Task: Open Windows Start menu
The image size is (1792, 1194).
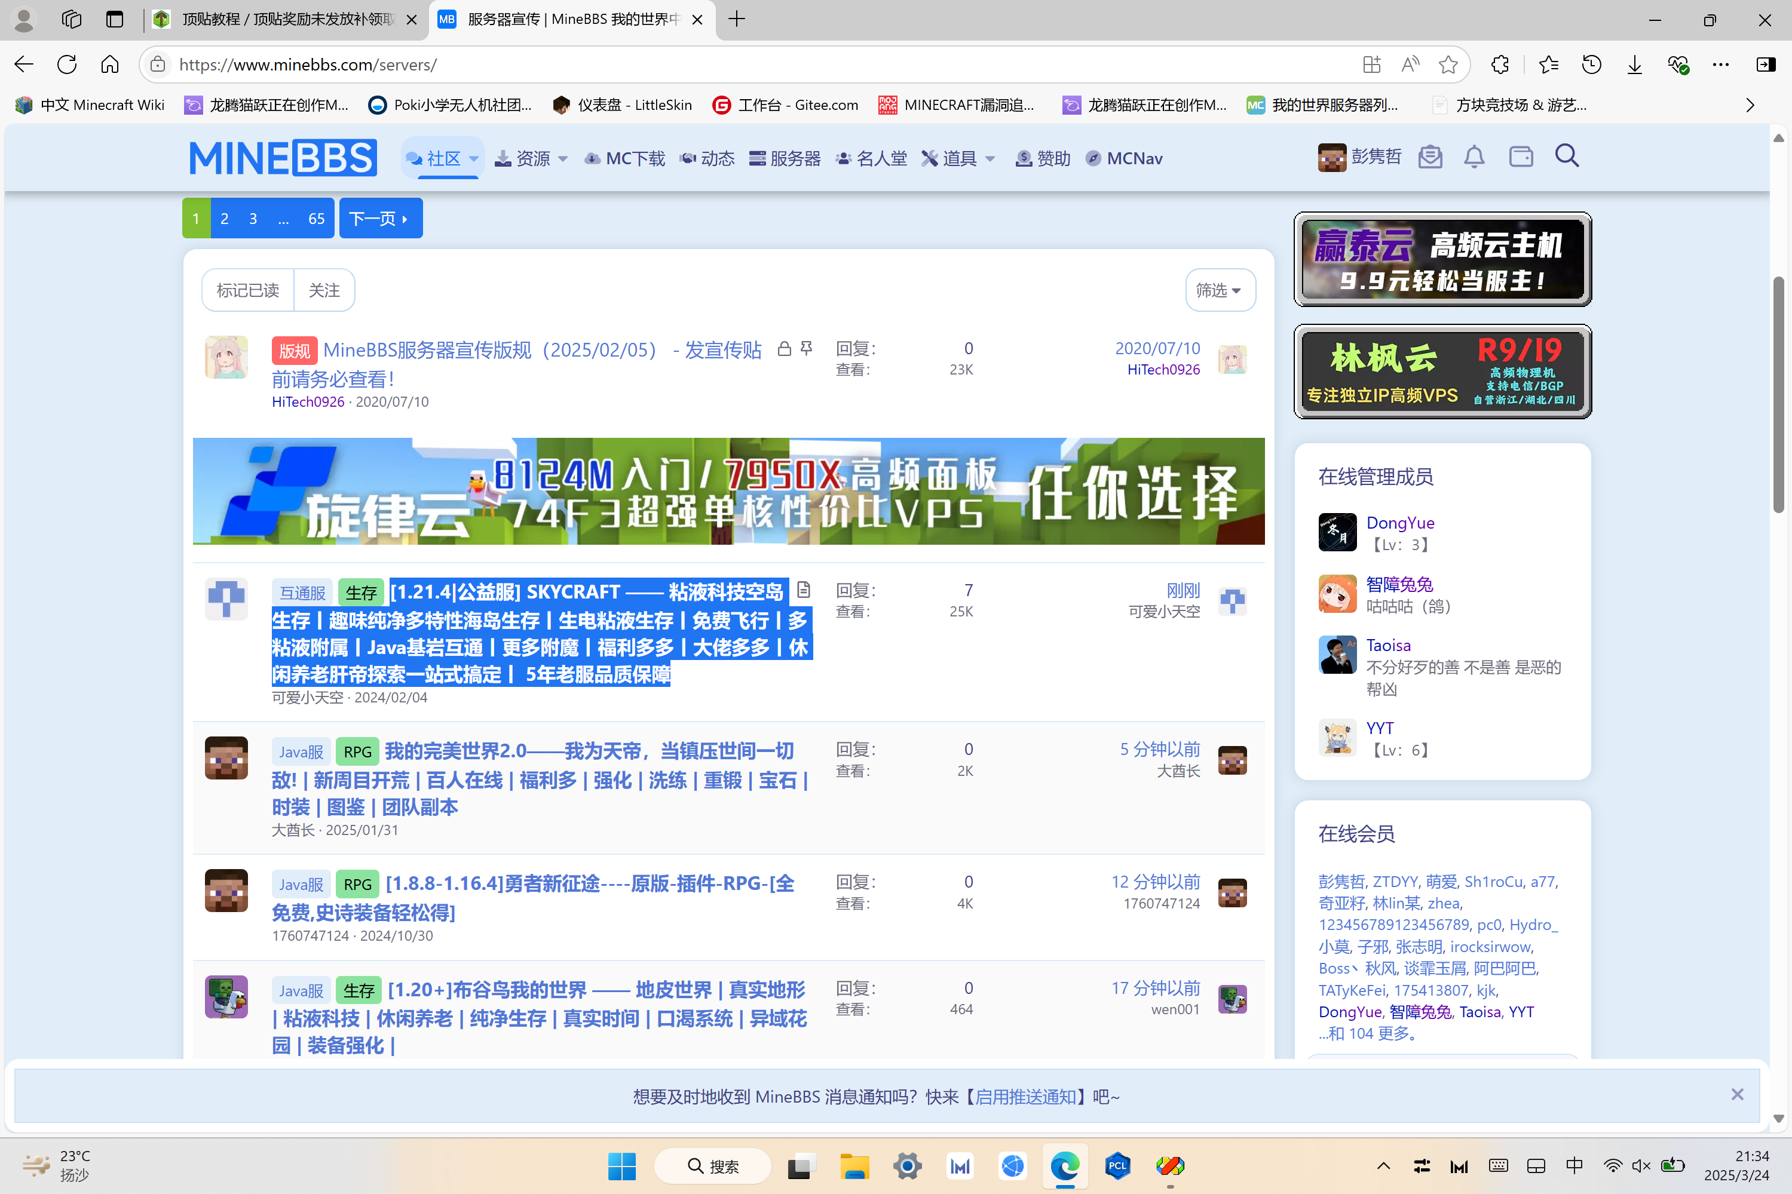Action: [621, 1166]
